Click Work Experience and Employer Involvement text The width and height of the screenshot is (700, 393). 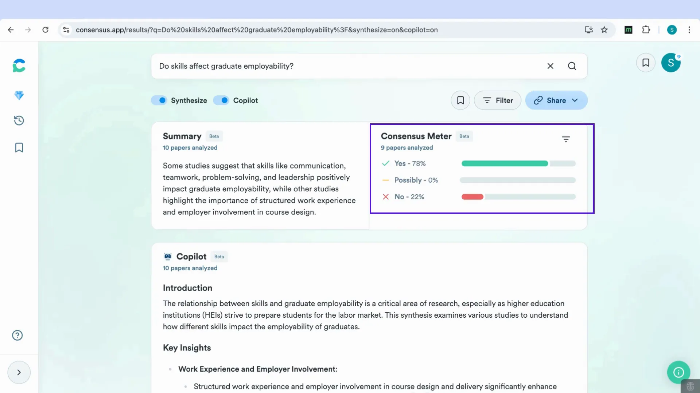click(x=257, y=369)
